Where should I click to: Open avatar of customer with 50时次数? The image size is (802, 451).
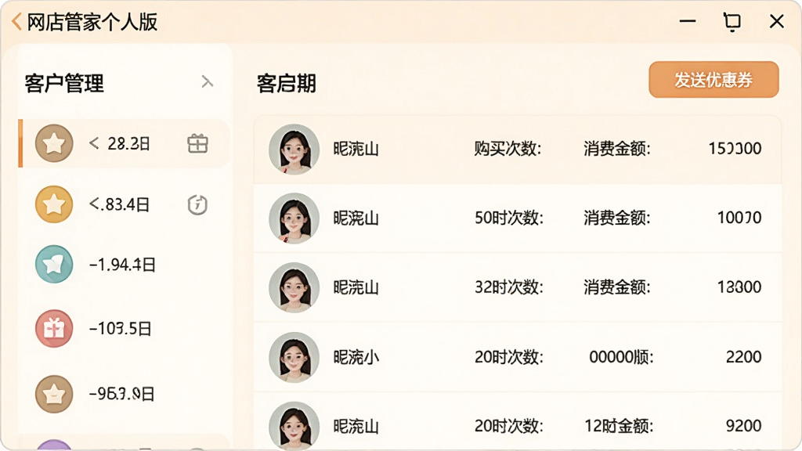(x=294, y=218)
